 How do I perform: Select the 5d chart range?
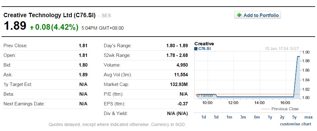tap(216, 117)
